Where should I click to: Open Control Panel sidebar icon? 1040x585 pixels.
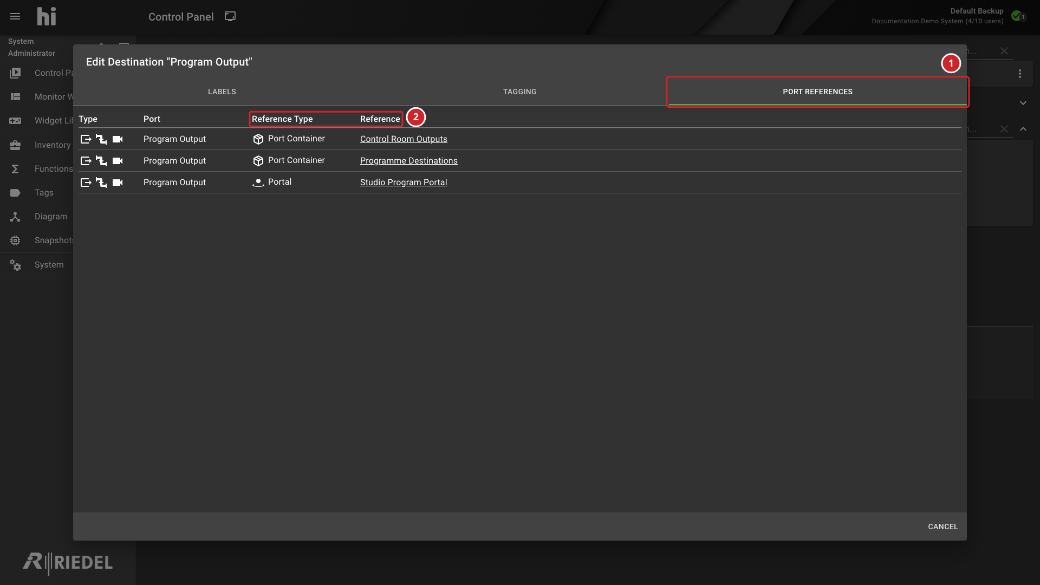15,73
